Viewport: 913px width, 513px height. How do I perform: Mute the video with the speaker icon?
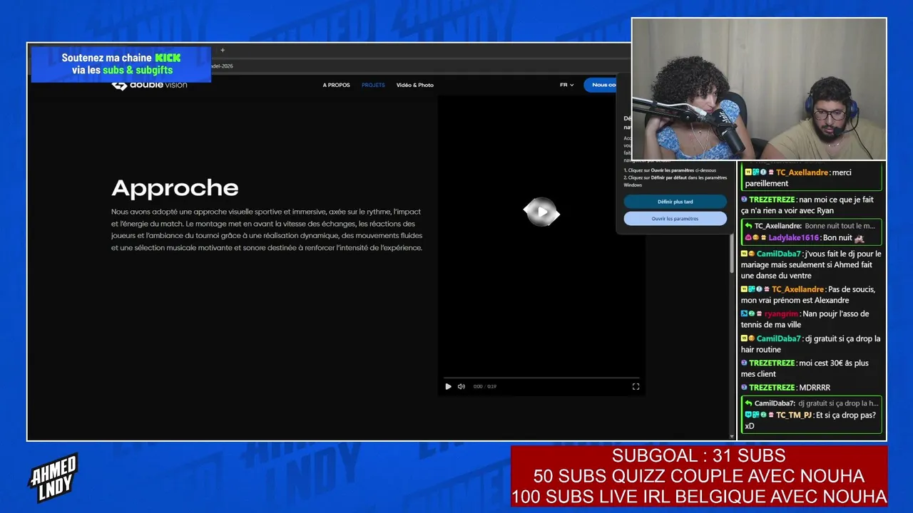click(461, 386)
